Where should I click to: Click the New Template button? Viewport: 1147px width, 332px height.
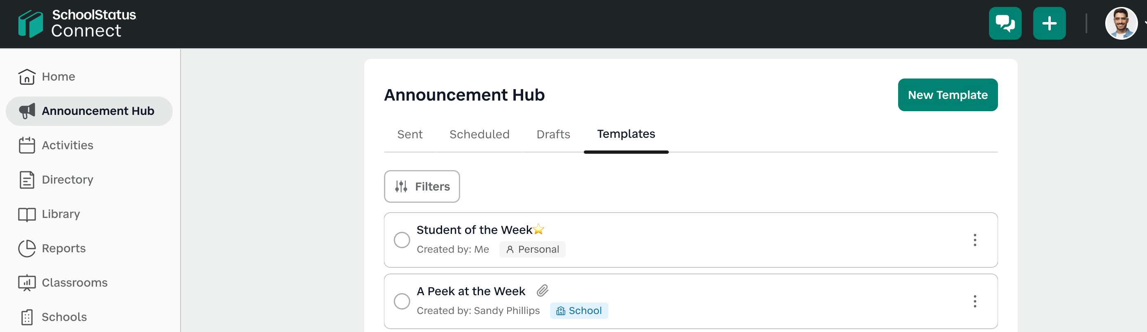[x=947, y=95]
